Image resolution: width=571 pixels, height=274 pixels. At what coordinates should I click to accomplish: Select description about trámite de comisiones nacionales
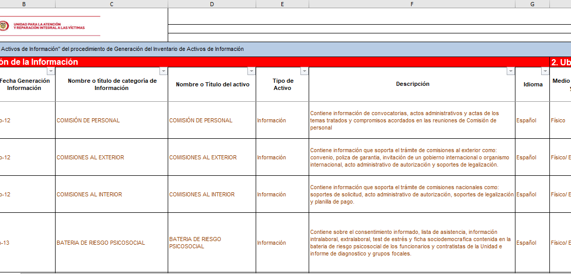click(412, 194)
